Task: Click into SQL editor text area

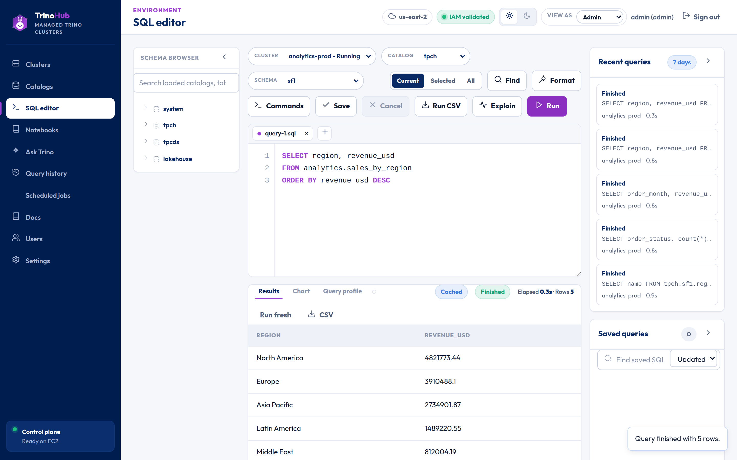Action: point(427,210)
